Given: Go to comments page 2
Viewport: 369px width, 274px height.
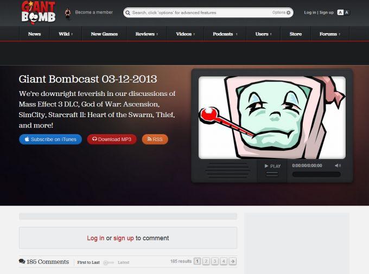Looking at the screenshot, I should coord(206,262).
